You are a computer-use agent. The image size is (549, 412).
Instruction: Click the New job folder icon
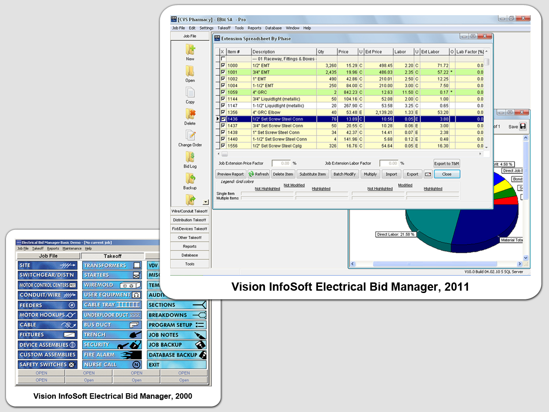tap(190, 49)
